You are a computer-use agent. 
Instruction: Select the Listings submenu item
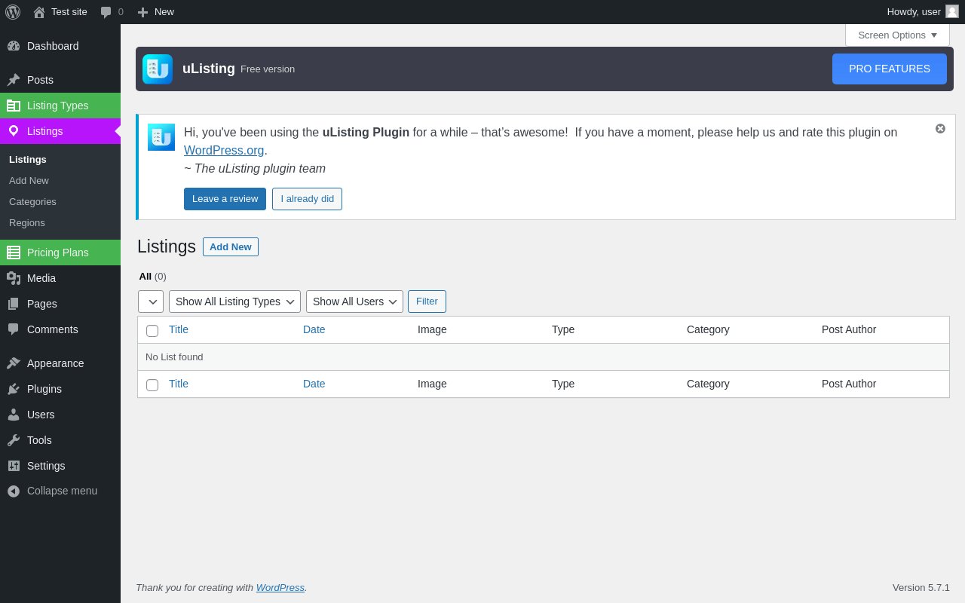point(28,160)
